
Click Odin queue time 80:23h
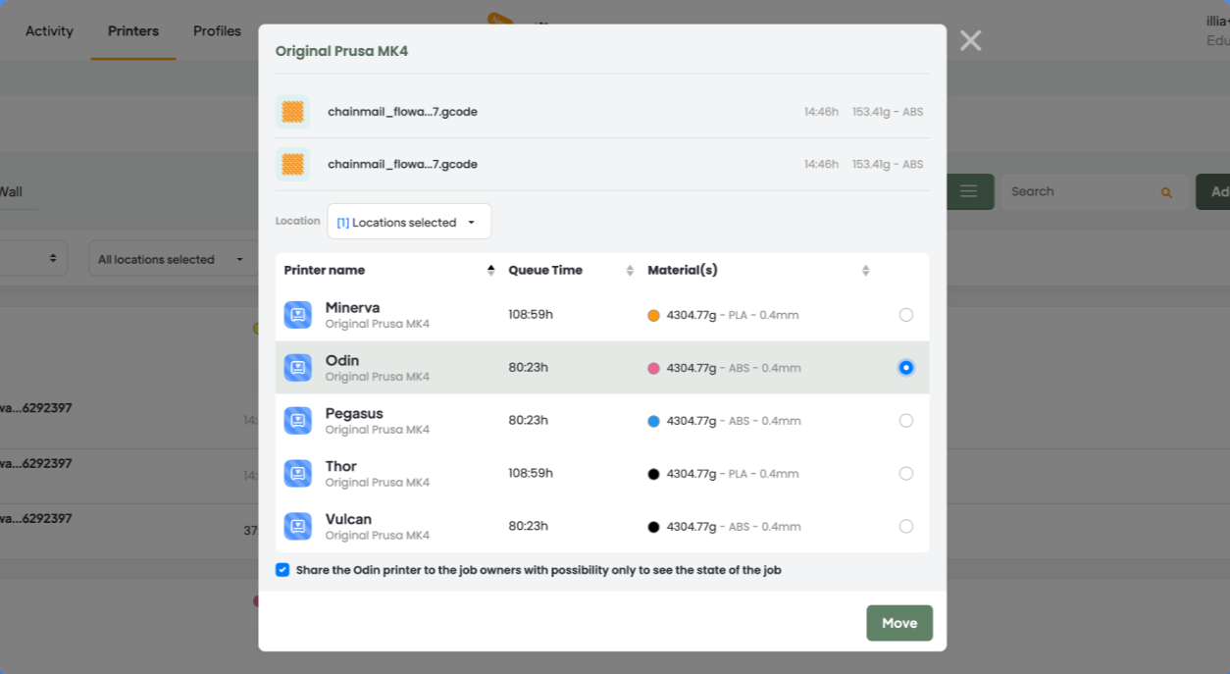pos(528,368)
